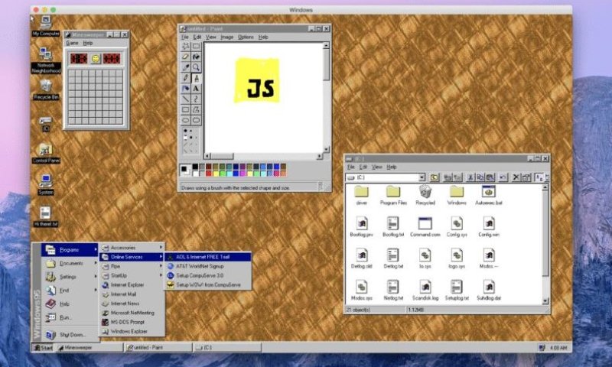The image size is (612, 367).
Task: Open the Image menu in Paint
Action: pos(226,37)
